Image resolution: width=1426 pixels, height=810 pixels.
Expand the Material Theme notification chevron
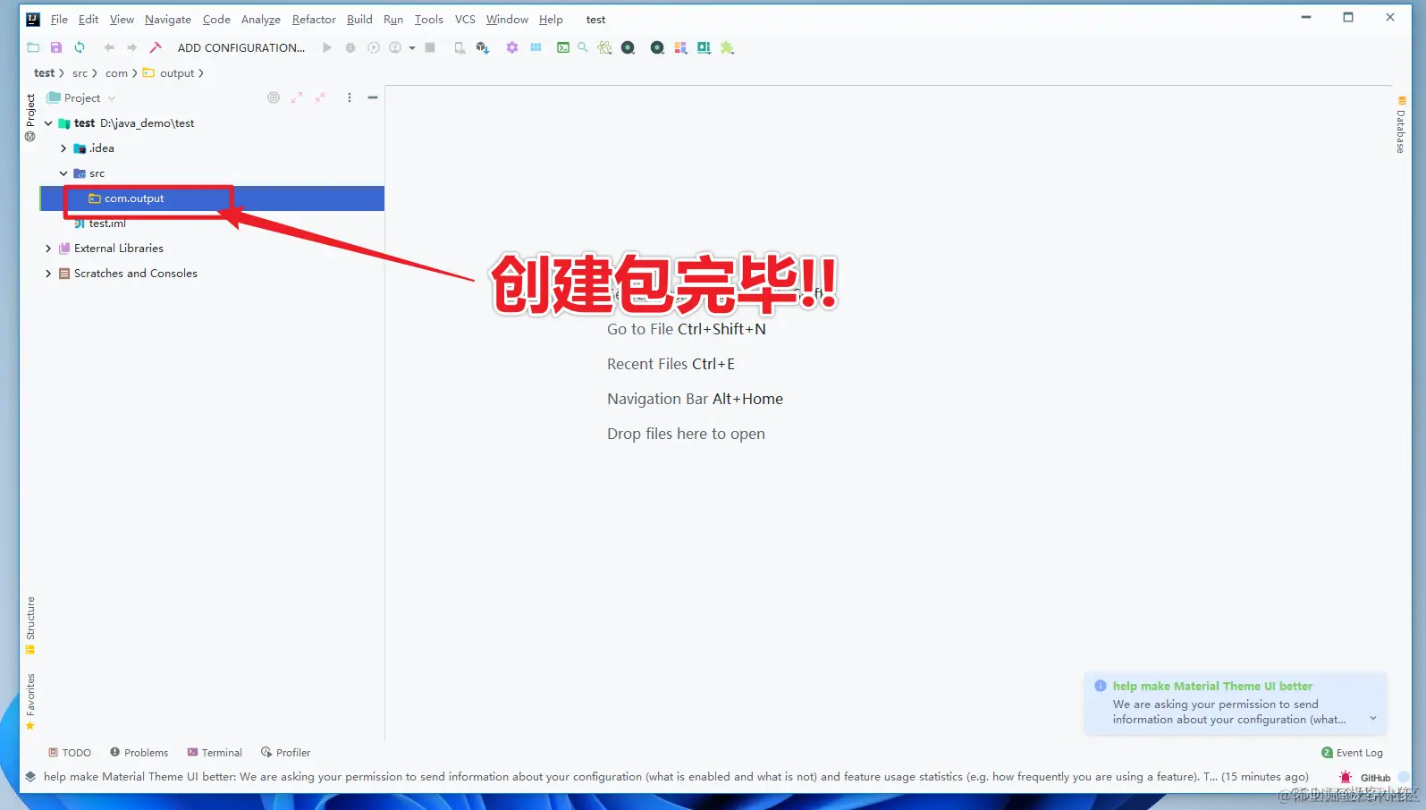(x=1373, y=719)
